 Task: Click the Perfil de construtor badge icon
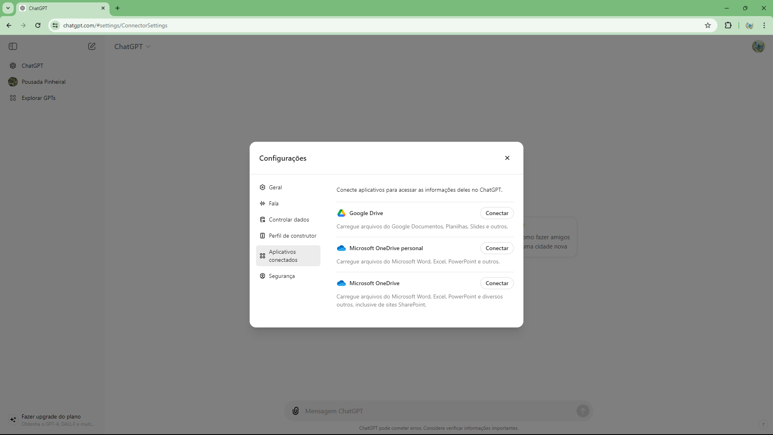[x=262, y=236]
